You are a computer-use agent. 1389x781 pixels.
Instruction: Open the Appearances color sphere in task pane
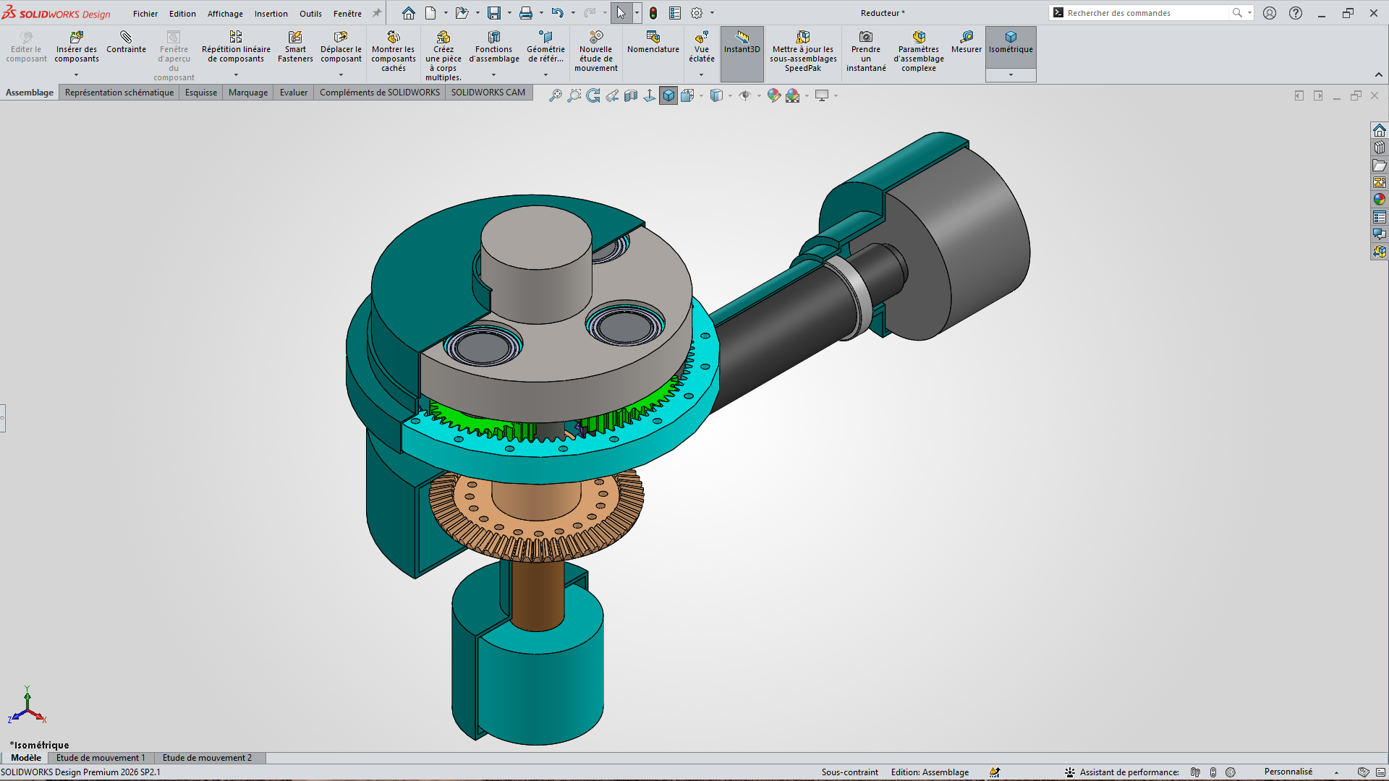click(x=1380, y=200)
